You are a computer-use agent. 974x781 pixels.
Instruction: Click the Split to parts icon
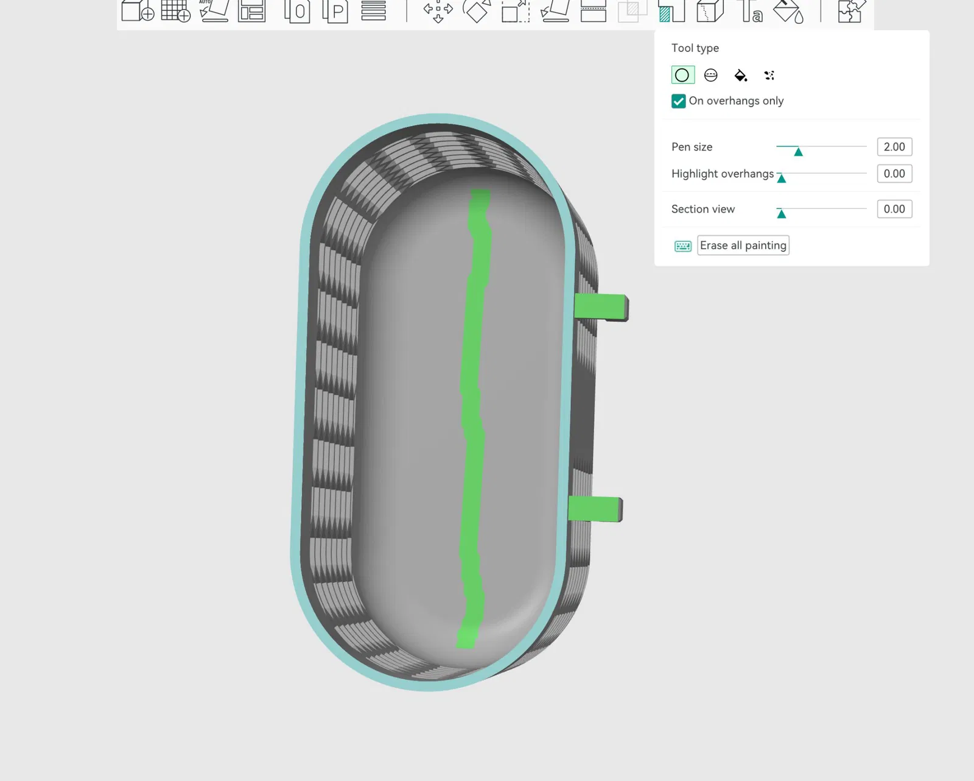[x=335, y=11]
